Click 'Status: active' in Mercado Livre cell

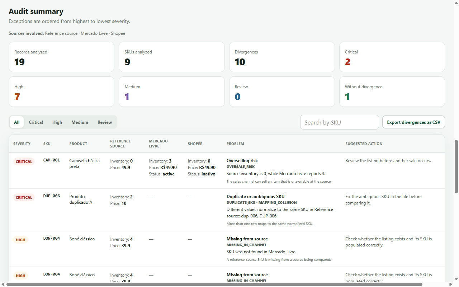tap(162, 174)
